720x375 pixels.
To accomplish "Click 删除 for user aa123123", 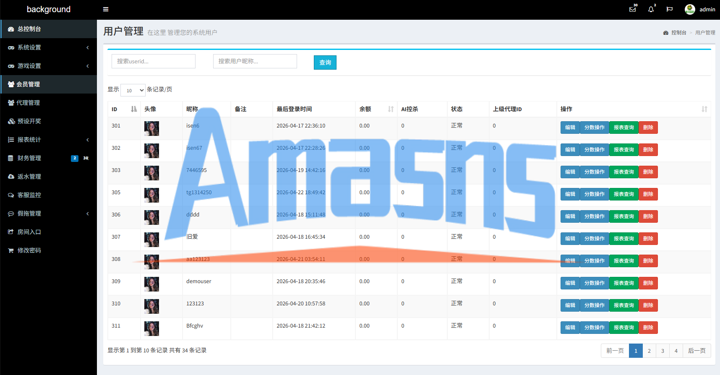I will [648, 261].
